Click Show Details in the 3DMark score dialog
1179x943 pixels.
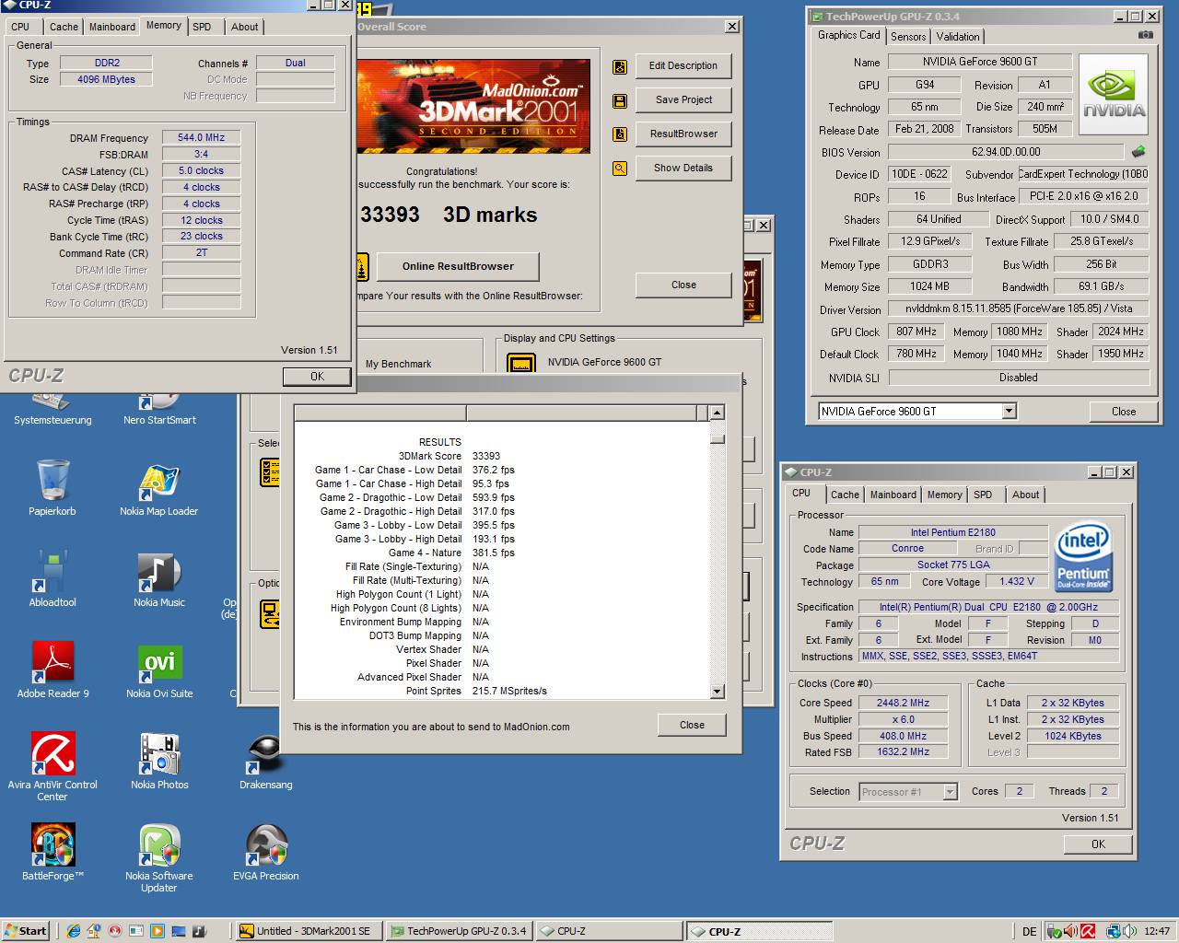pos(683,169)
